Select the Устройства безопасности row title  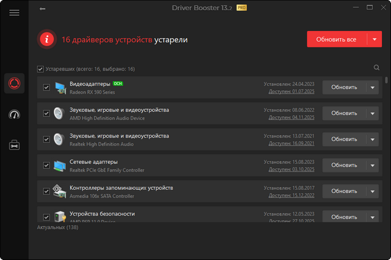(102, 214)
